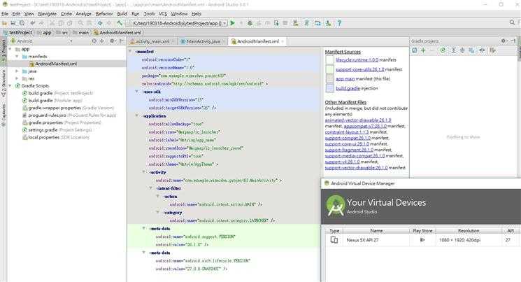Open lifecycle-runtime:1.0.0 manifest link
Image resolution: width=521 pixels, height=282 pixels.
[x=357, y=60]
